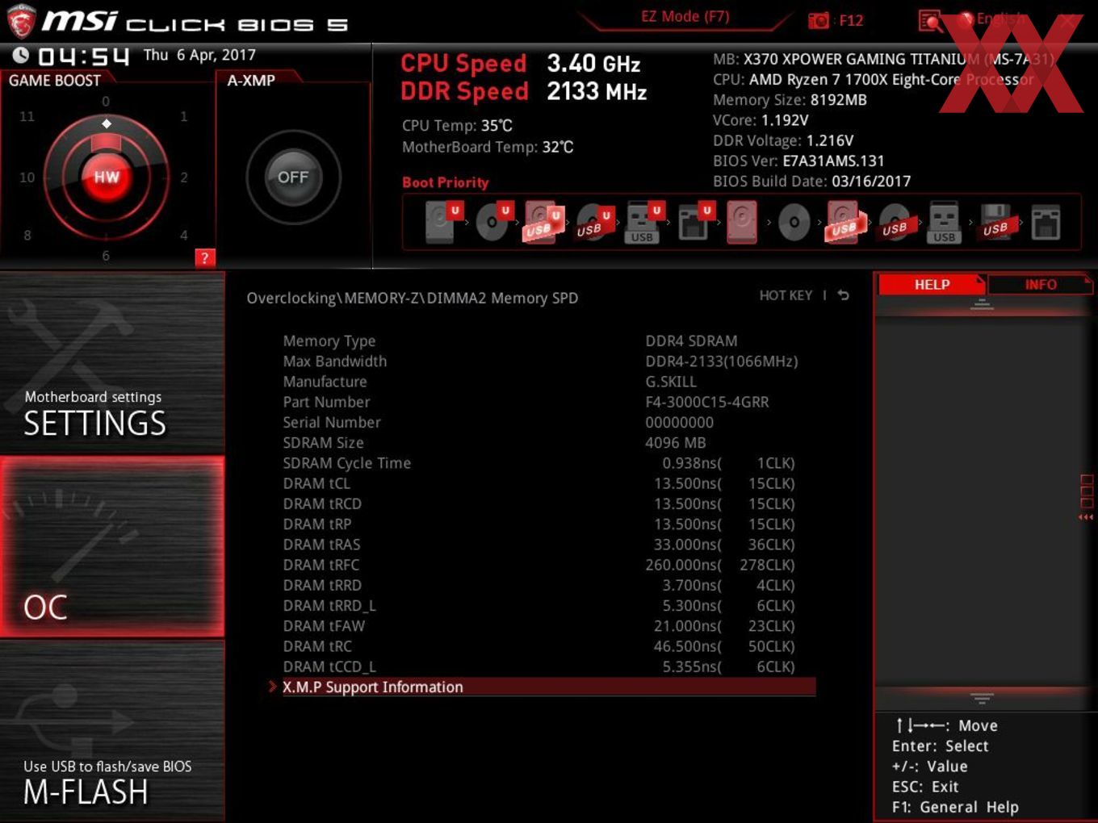1098x823 pixels.
Task: Open the OC overclocking panel
Action: click(x=112, y=546)
